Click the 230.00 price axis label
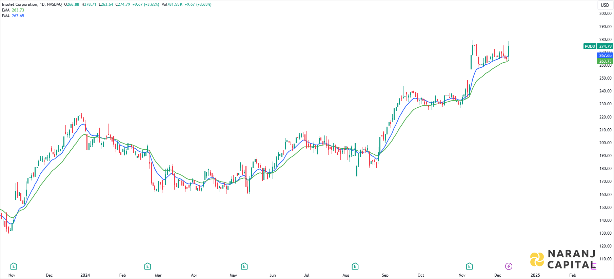Image resolution: width=614 pixels, height=279 pixels. pyautogui.click(x=605, y=104)
